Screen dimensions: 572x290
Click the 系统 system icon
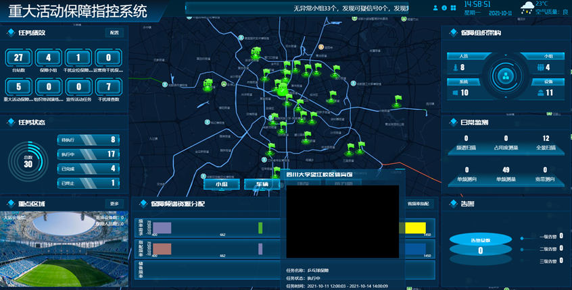click(454, 92)
